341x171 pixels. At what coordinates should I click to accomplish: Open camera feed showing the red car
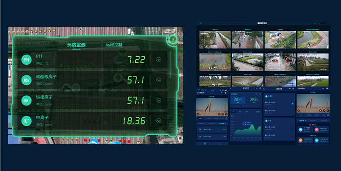(x=280, y=62)
